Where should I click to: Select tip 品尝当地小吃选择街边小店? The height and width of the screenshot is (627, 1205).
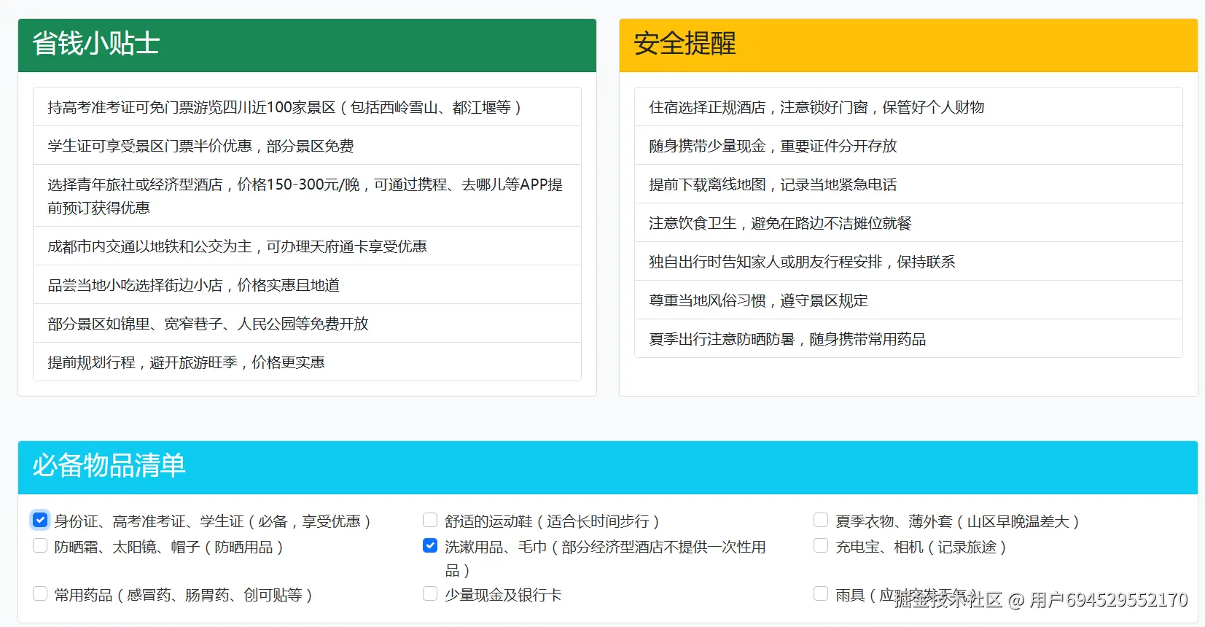tap(307, 285)
